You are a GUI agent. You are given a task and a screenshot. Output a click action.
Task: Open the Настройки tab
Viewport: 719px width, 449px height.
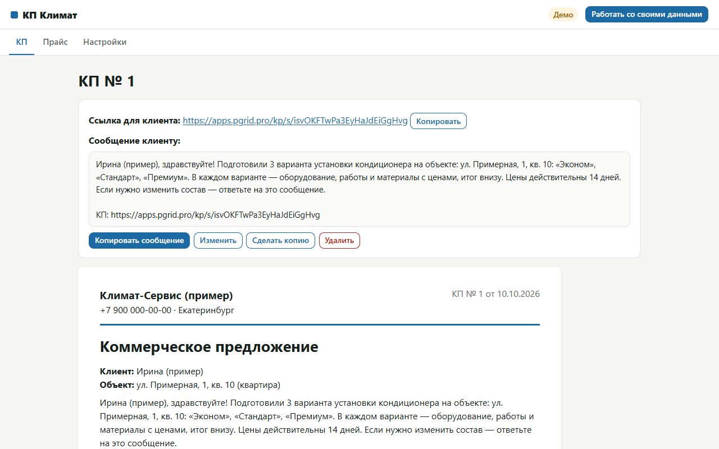tap(105, 42)
